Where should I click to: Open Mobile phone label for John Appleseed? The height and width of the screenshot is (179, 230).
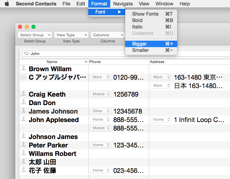pos(100,128)
